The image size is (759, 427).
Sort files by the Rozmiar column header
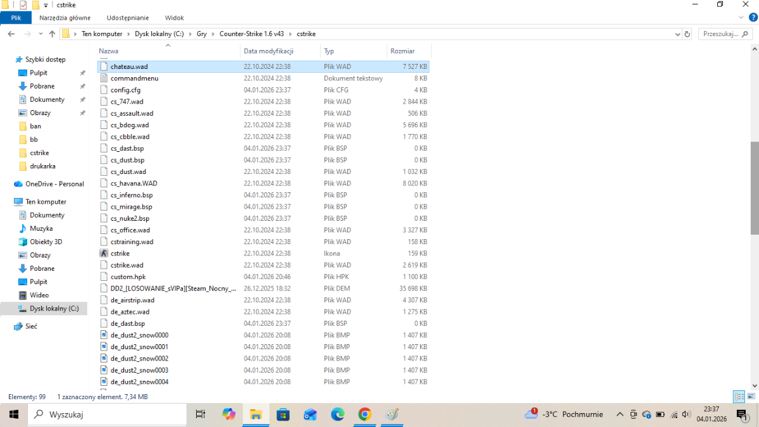point(402,51)
